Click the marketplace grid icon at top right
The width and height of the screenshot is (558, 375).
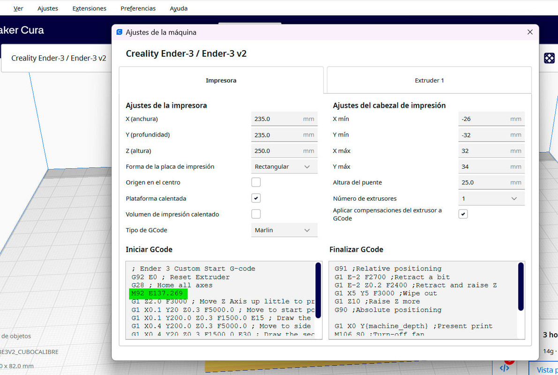pos(549,58)
